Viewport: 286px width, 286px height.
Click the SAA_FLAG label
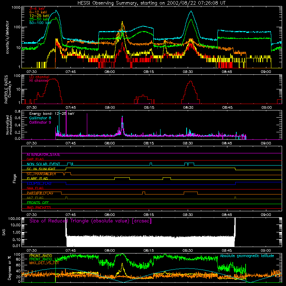[x=35, y=188]
